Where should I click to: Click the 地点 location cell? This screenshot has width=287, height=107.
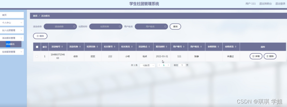[145, 56]
